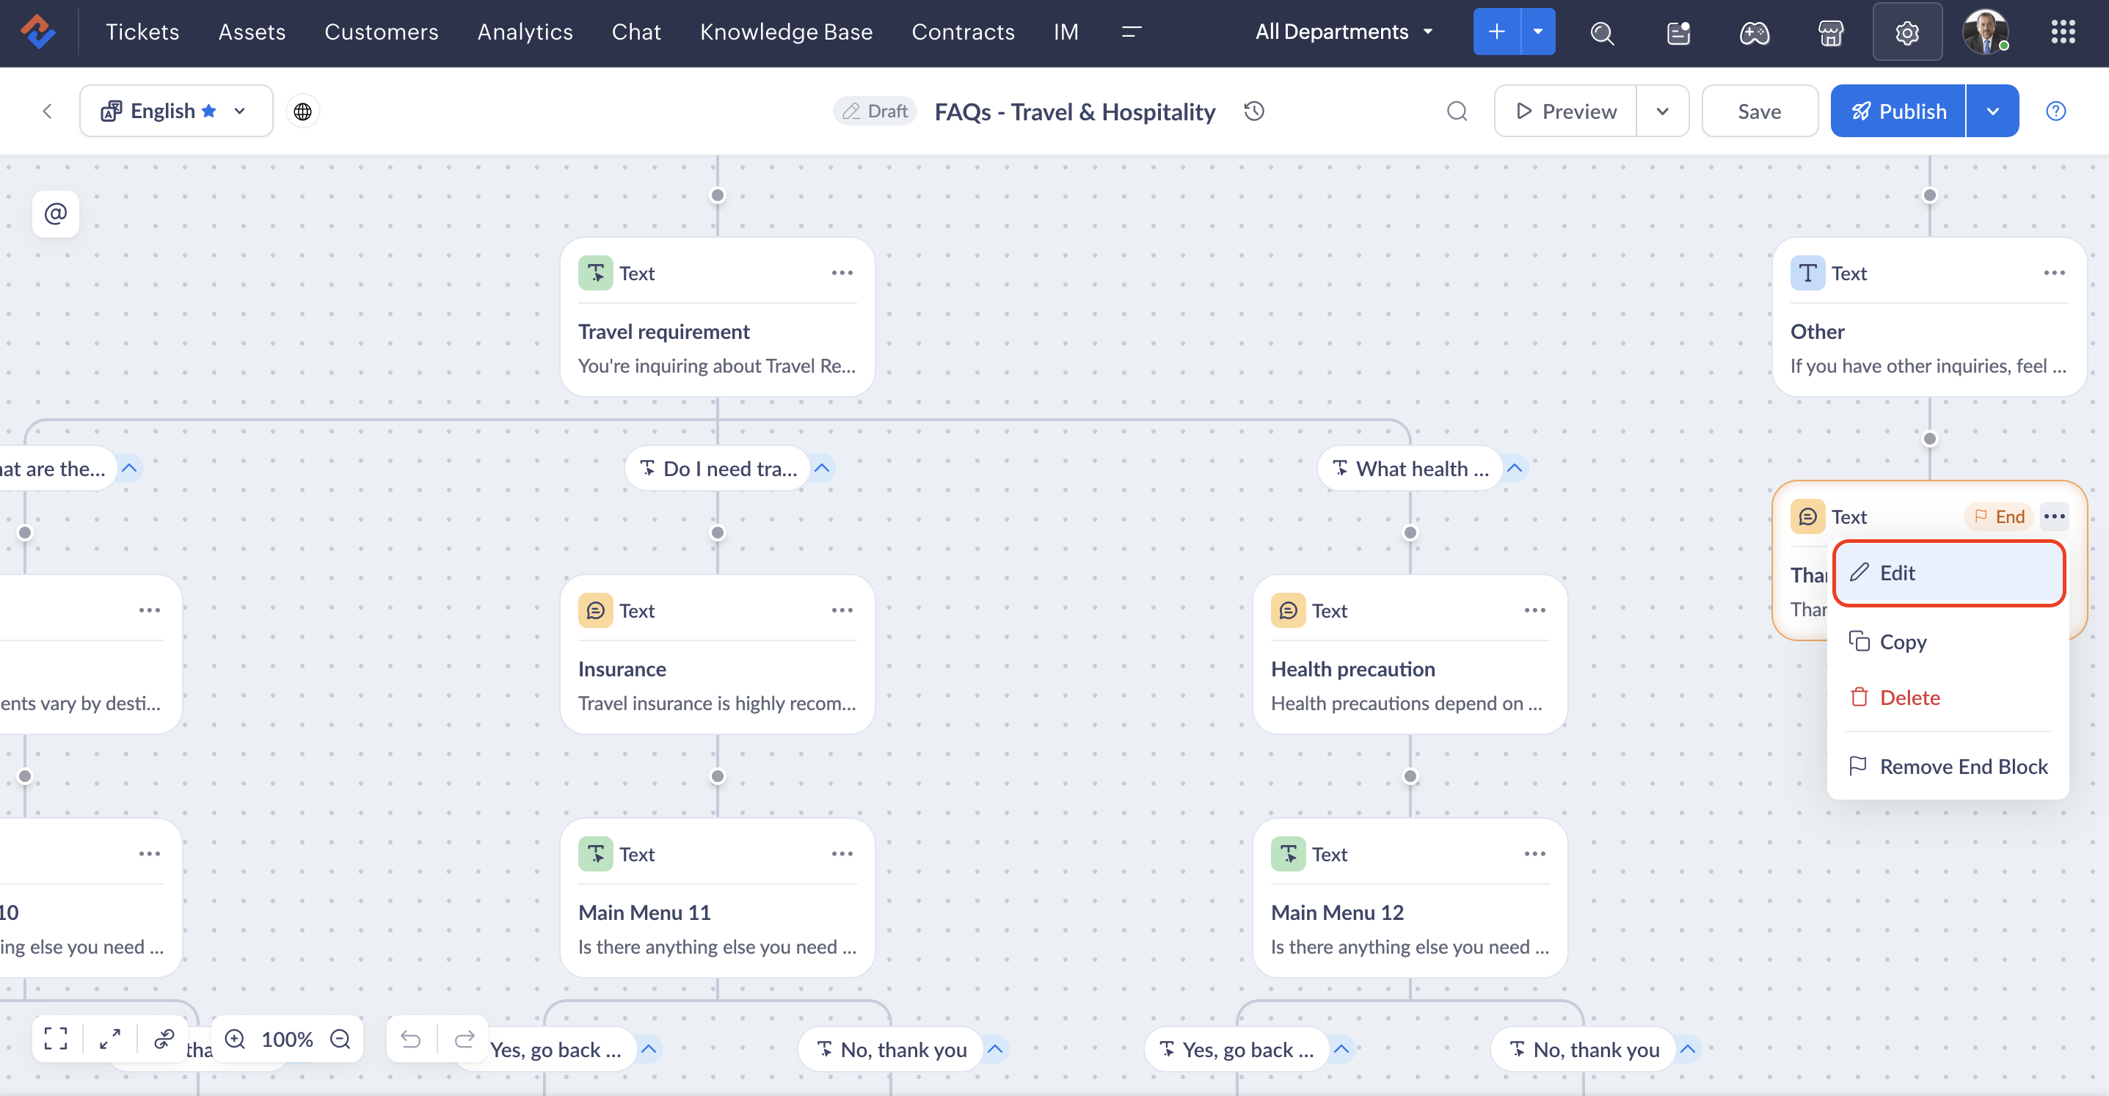Viewport: 2109px width, 1096px height.
Task: Open the globe language settings icon
Action: (x=302, y=112)
